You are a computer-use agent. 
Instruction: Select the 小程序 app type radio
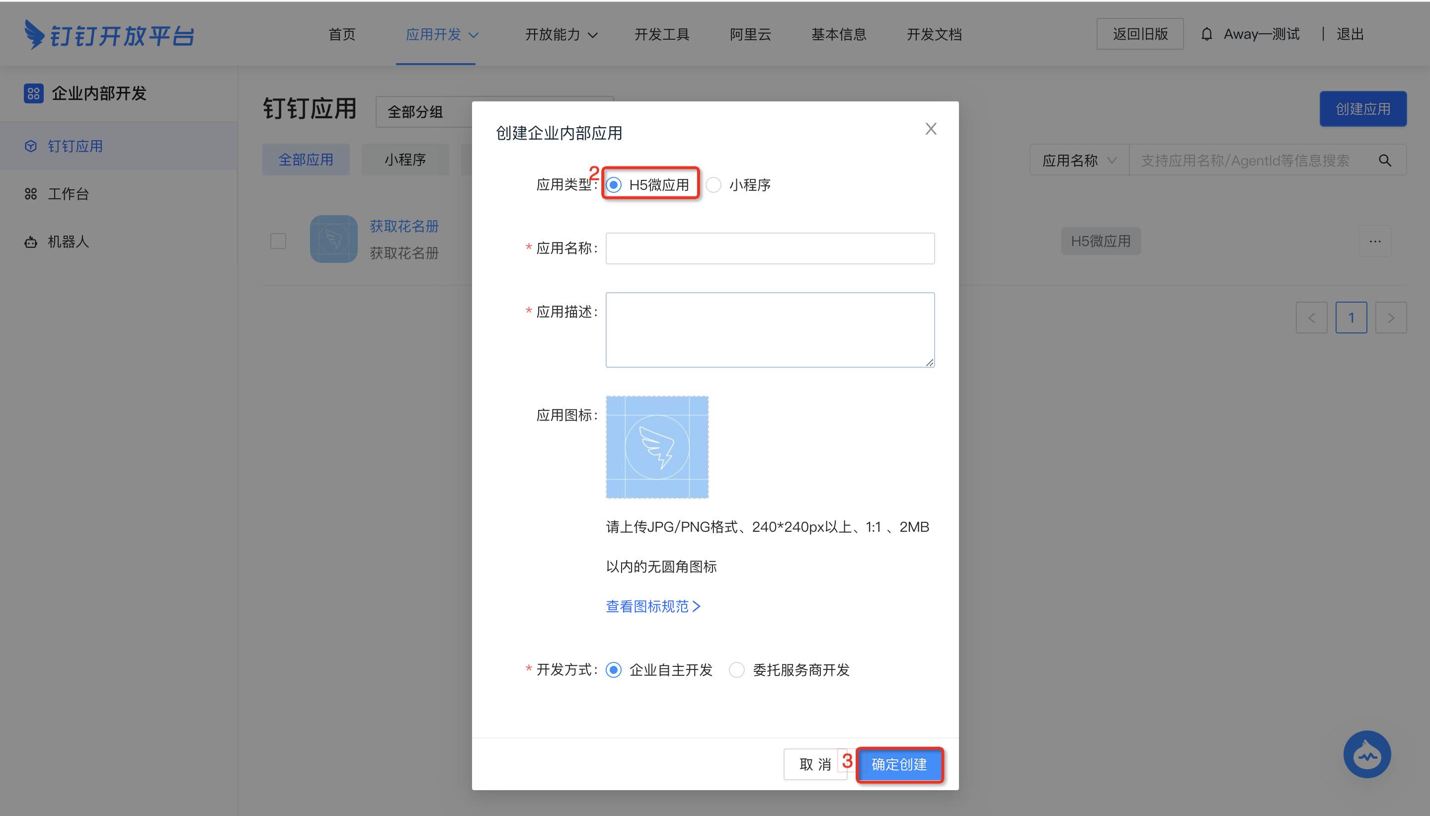(x=714, y=185)
